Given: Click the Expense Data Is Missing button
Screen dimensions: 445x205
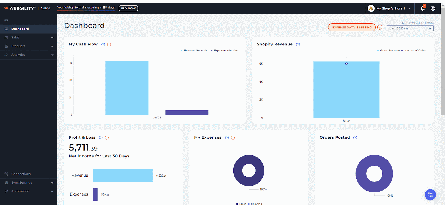Looking at the screenshot, I should [x=352, y=28].
